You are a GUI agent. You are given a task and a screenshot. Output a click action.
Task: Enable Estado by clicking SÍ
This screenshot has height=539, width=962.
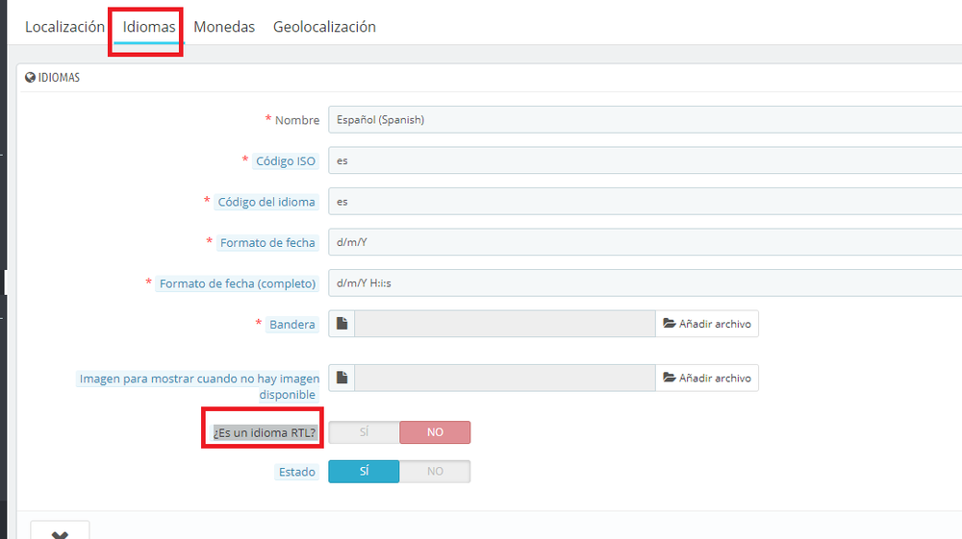(364, 472)
